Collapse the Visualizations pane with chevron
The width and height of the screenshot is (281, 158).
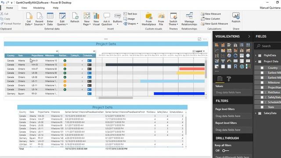tap(249, 36)
